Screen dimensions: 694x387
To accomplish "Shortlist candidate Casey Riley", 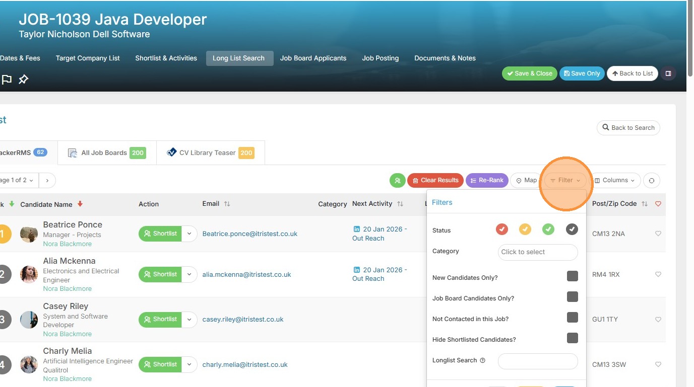I will [160, 319].
